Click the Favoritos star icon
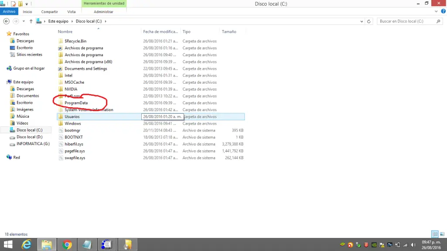447x251 pixels. tap(9, 34)
